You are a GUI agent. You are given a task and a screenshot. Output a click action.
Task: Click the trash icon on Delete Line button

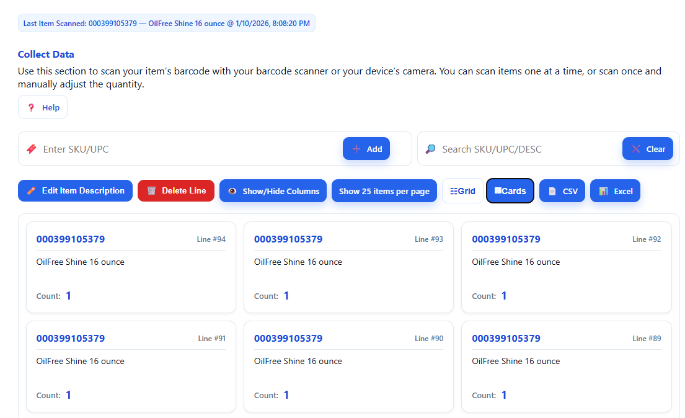click(151, 190)
